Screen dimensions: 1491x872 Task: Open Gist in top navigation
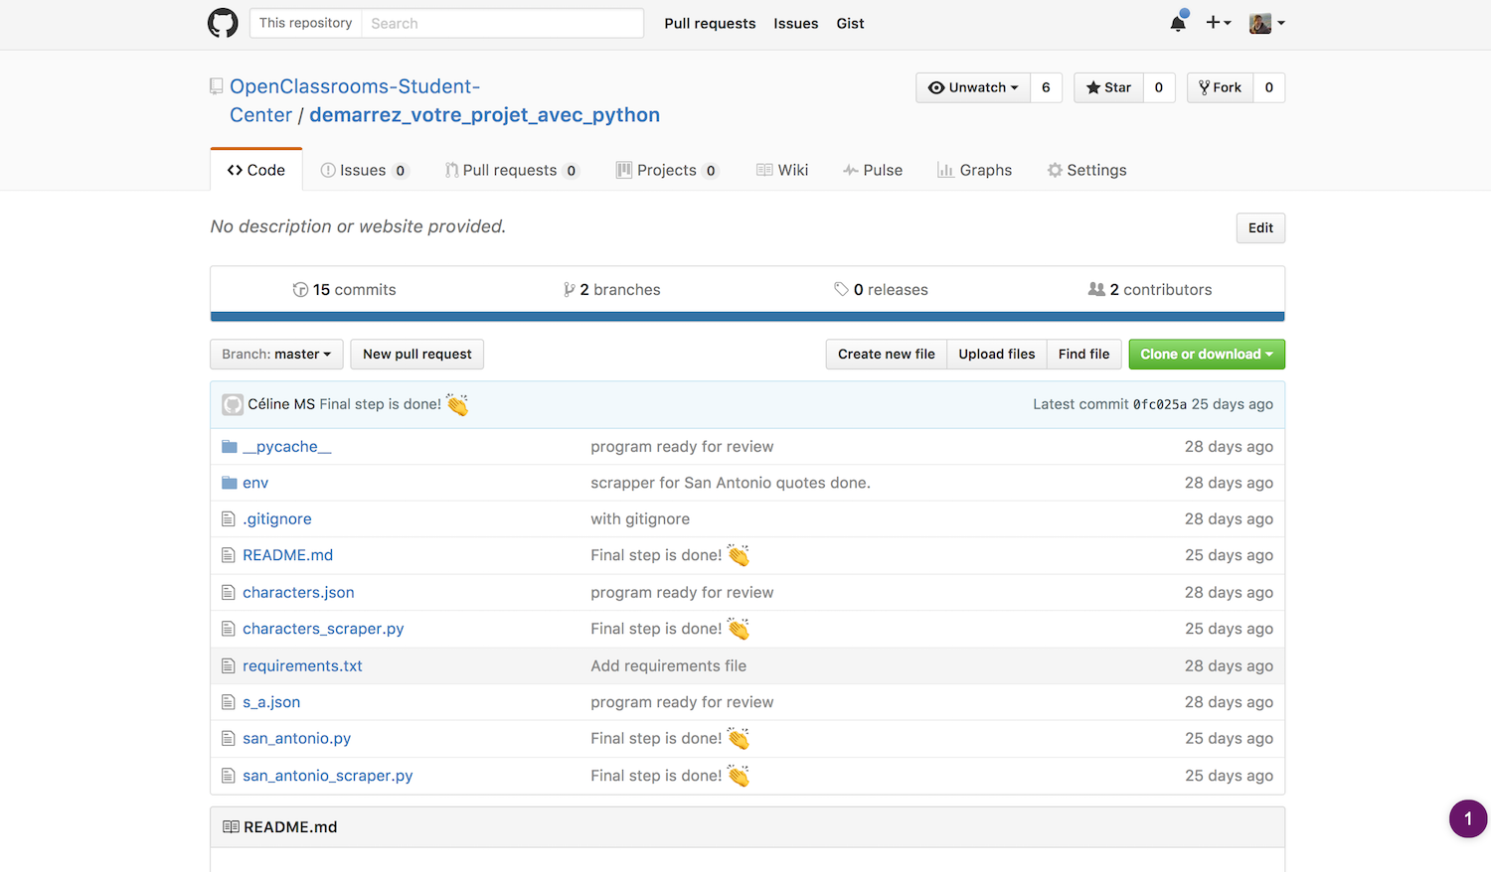(x=850, y=24)
